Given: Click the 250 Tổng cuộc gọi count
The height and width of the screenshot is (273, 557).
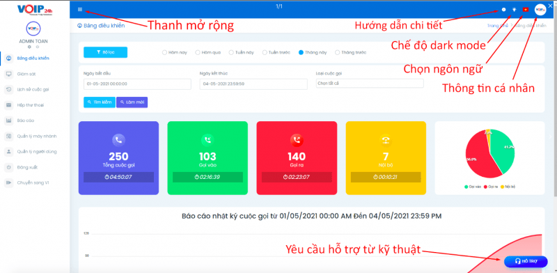Looking at the screenshot, I should coord(118,157).
